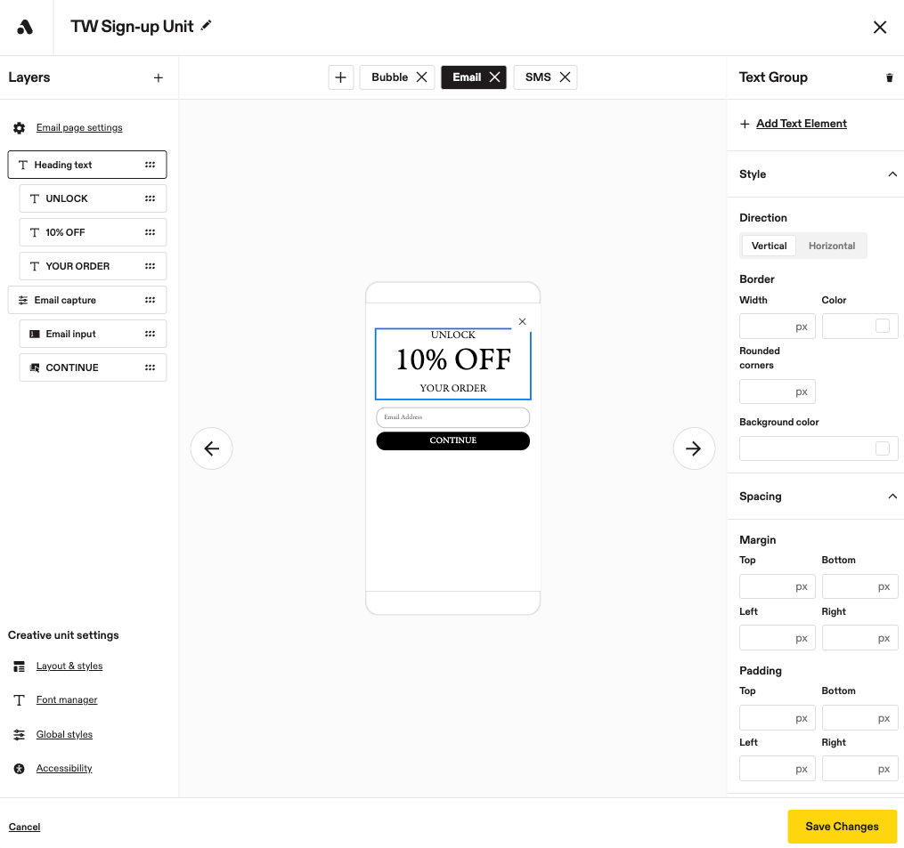Click Email Address field in preview

click(452, 417)
